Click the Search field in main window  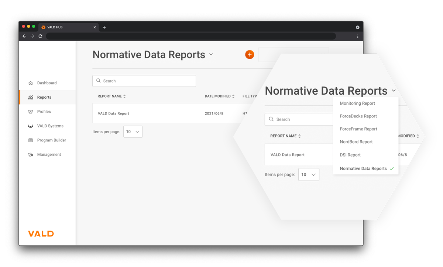[x=144, y=81]
